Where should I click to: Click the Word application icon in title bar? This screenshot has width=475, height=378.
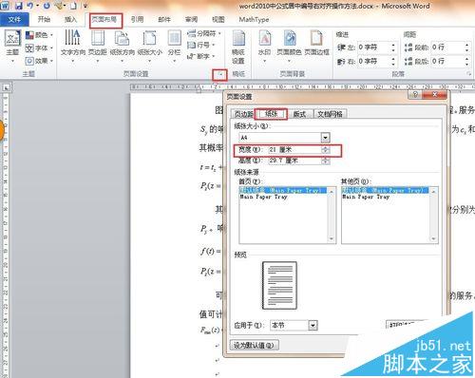(5, 6)
